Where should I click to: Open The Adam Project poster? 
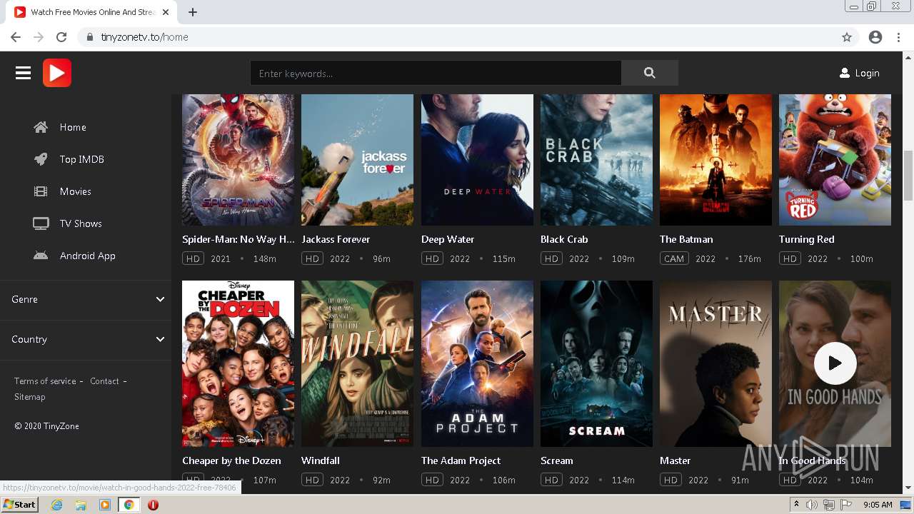click(x=477, y=363)
